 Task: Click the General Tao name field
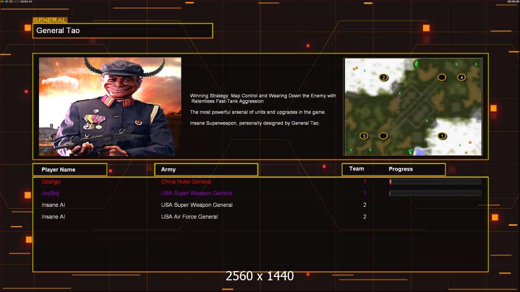coord(123,31)
